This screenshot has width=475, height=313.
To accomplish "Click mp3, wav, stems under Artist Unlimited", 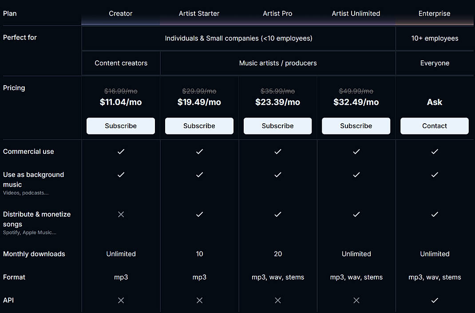I will tap(356, 278).
